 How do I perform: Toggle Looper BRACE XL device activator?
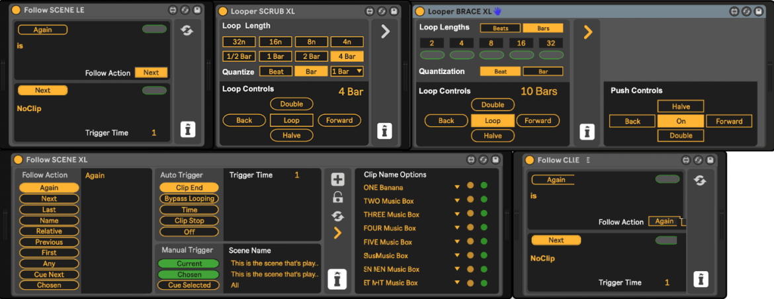coord(420,11)
